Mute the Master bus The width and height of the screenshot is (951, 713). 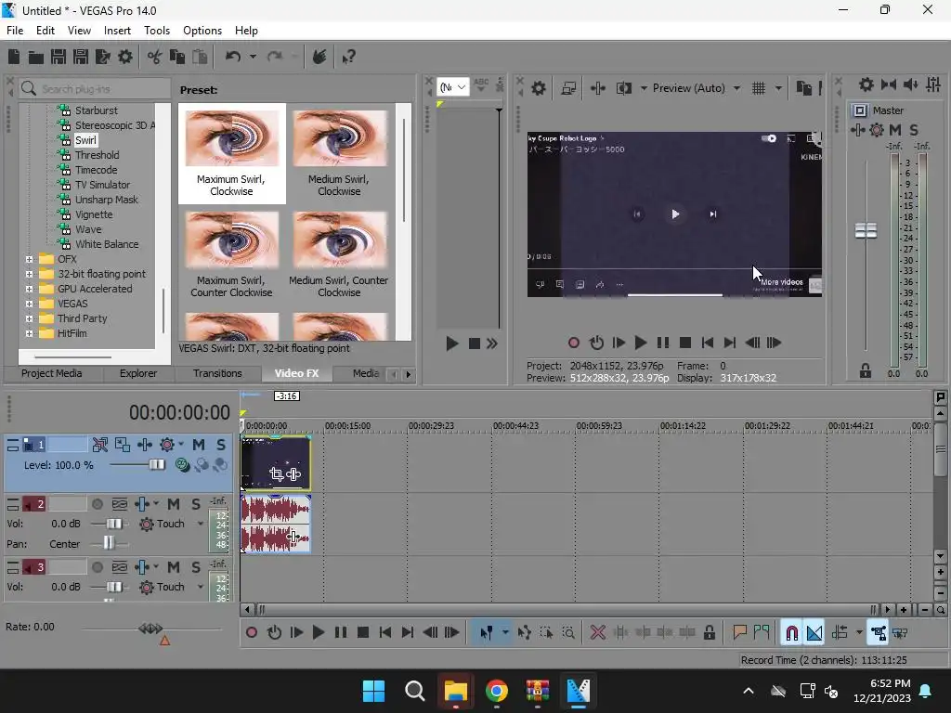(x=895, y=130)
